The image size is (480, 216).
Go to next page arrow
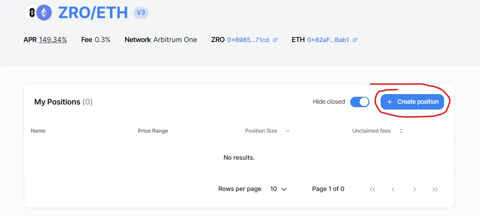click(414, 189)
